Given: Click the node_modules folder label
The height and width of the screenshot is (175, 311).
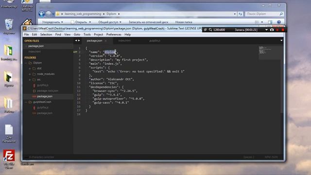Looking at the screenshot, I should point(46,74).
